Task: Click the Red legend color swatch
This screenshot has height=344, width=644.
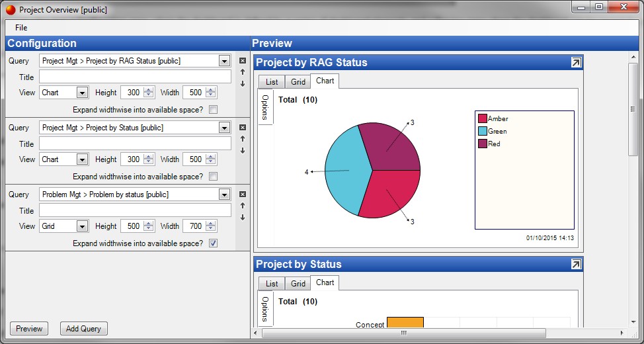Action: 483,144
